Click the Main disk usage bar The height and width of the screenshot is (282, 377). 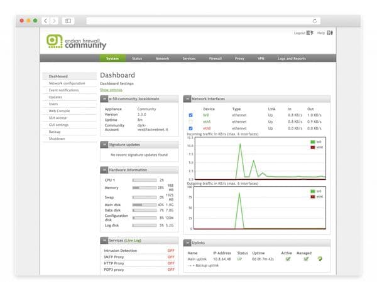pos(145,205)
